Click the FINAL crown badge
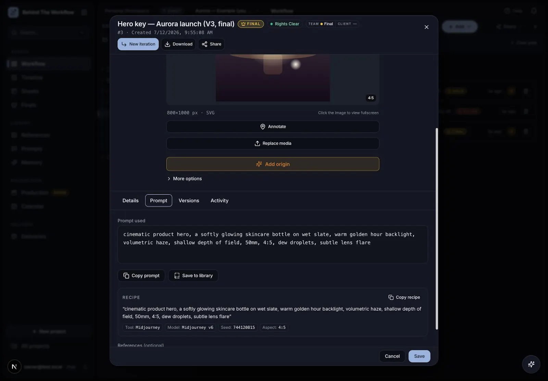Image resolution: width=548 pixels, height=381 pixels. (x=251, y=24)
